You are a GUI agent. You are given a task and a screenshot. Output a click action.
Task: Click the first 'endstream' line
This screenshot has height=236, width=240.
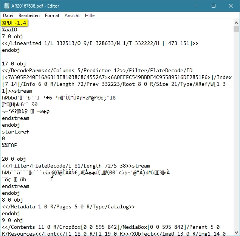15,118
